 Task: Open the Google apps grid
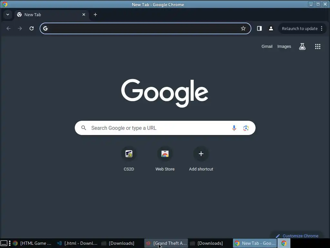[317, 46]
